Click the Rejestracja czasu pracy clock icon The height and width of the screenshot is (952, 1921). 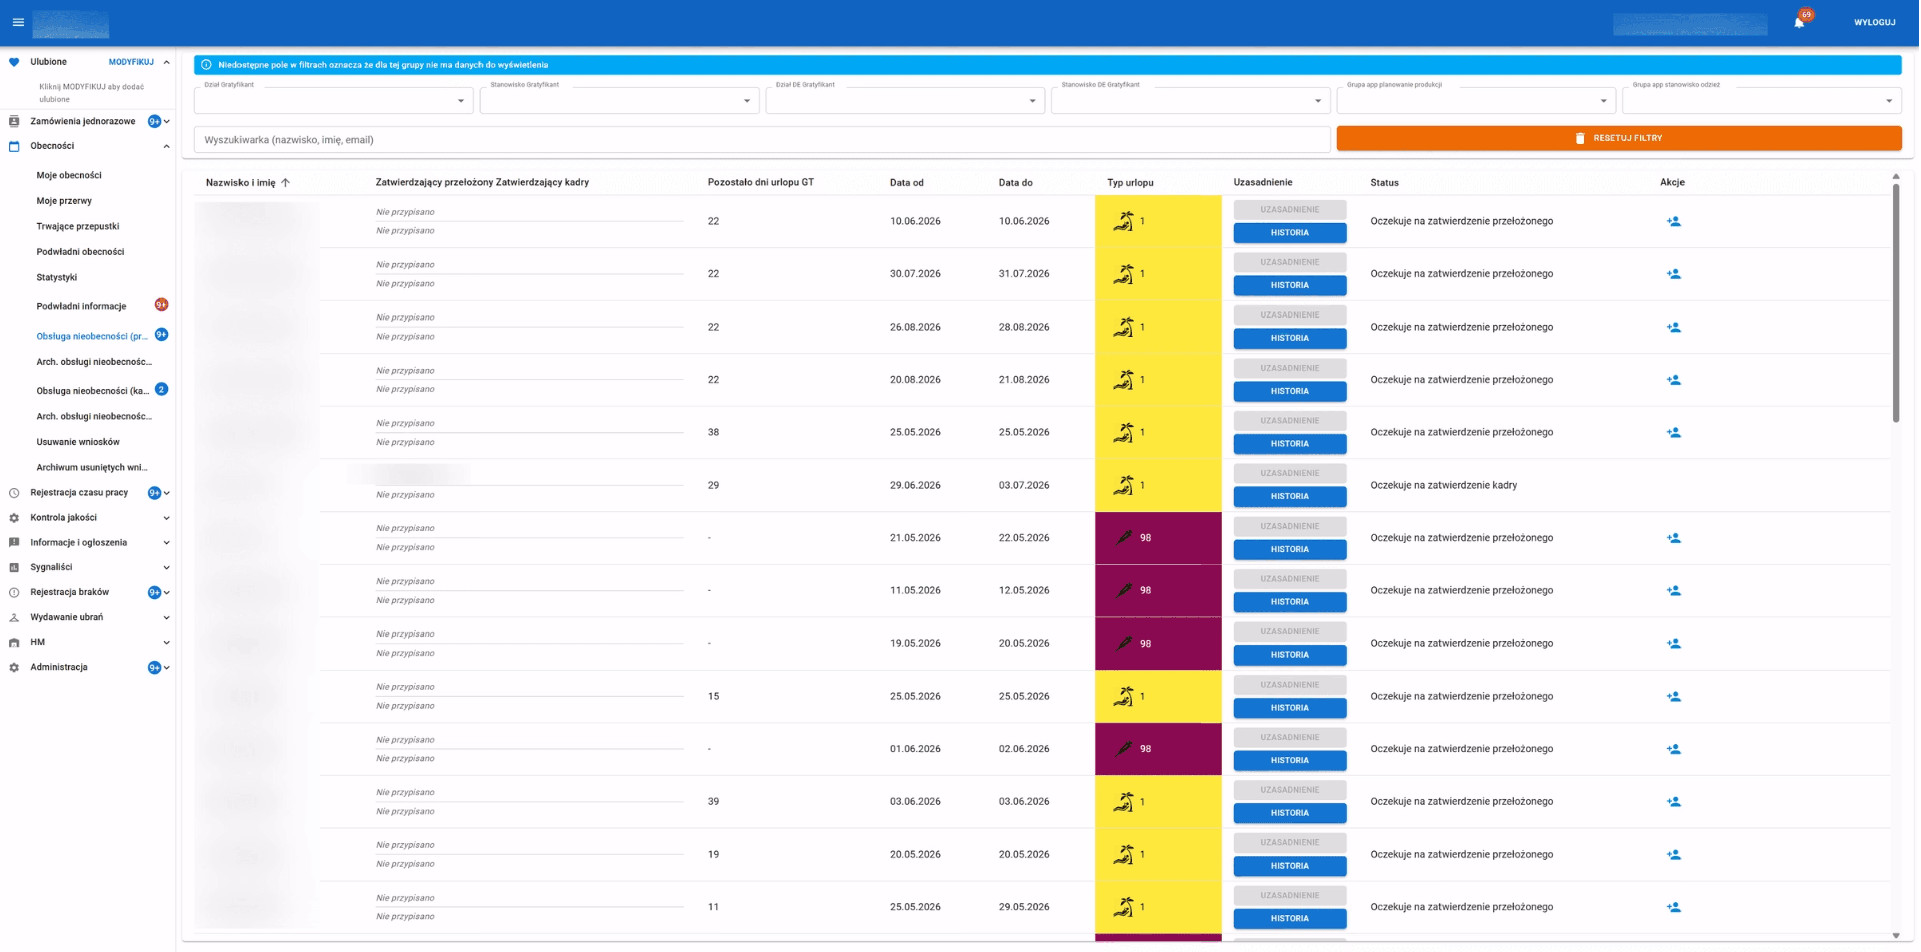click(x=14, y=493)
